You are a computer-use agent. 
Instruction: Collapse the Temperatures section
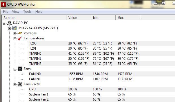[15, 39]
